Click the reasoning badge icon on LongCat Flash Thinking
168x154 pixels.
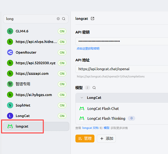(x=131, y=118)
